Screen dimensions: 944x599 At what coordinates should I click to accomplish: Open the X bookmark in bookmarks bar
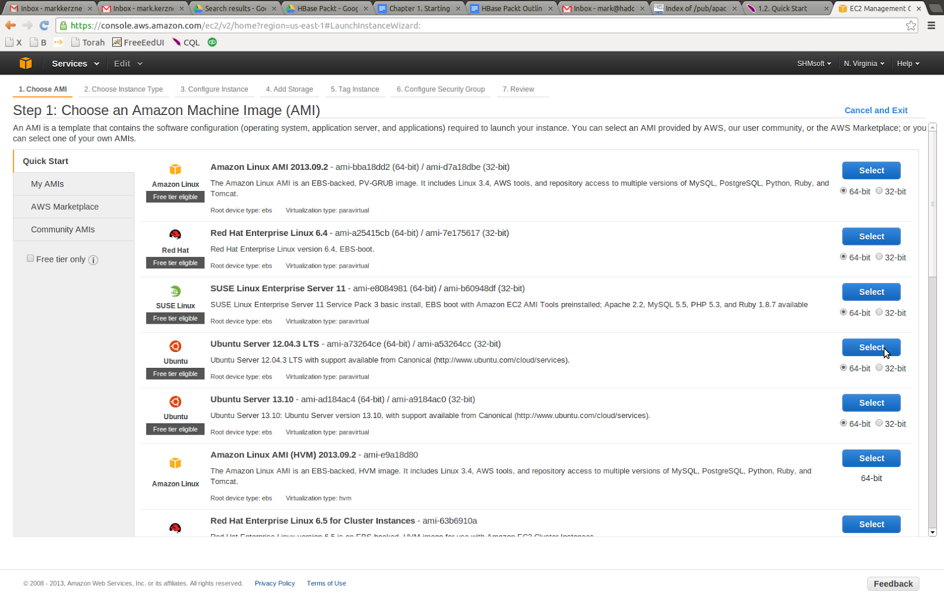[14, 42]
